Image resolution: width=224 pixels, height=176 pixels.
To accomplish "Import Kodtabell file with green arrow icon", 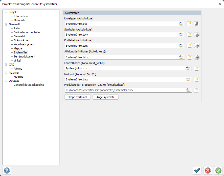I will pos(197,46).
